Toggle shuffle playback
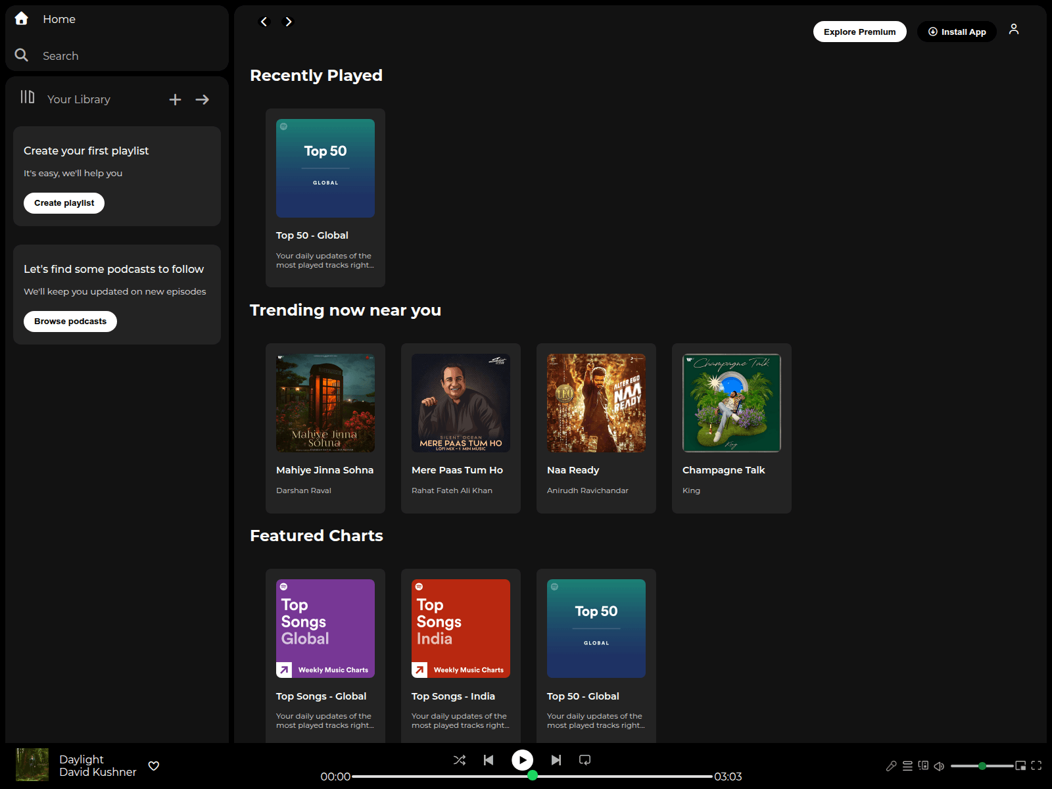 click(460, 760)
